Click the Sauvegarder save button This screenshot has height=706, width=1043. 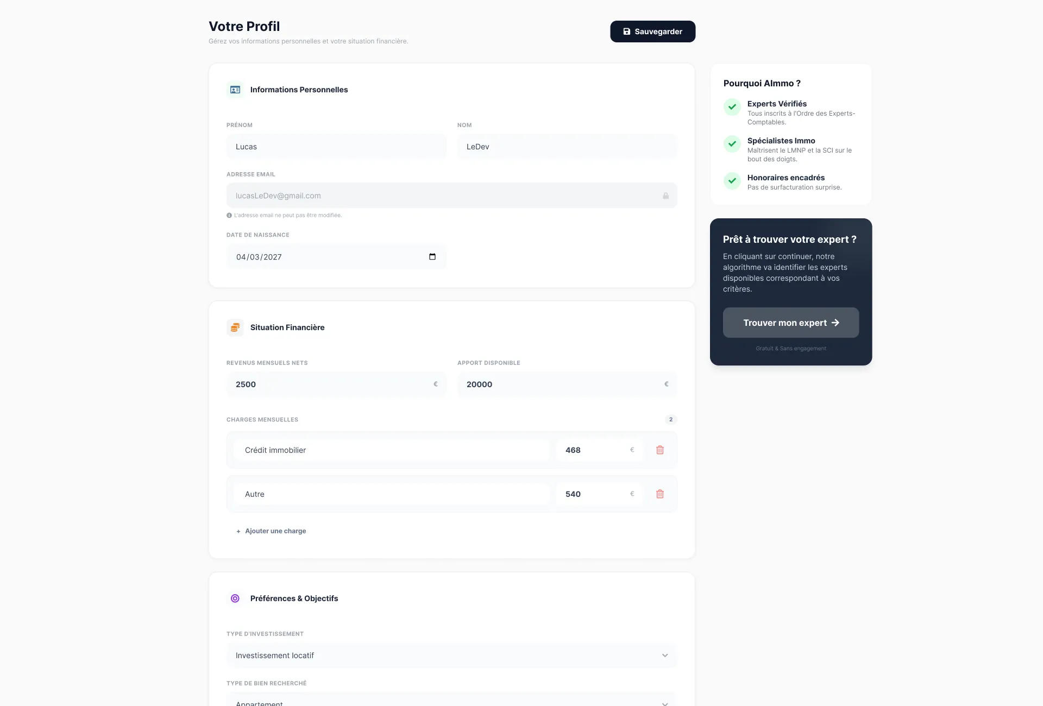[652, 31]
